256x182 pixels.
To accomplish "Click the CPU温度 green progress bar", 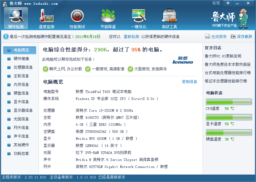I will click(x=229, y=102).
